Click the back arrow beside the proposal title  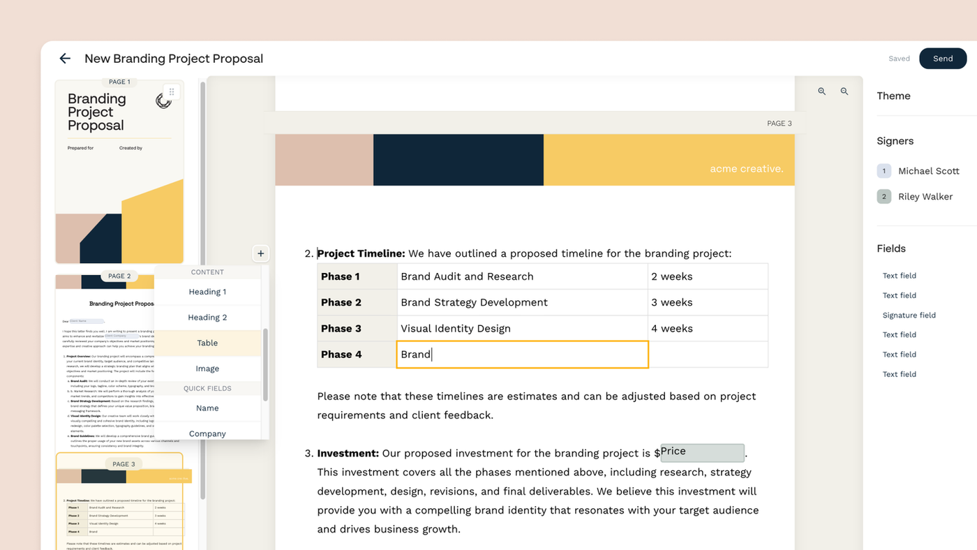(65, 59)
